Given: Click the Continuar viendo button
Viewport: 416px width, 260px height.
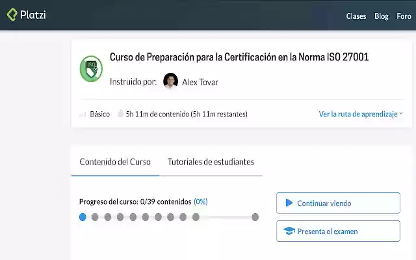Looking at the screenshot, I should point(338,203).
